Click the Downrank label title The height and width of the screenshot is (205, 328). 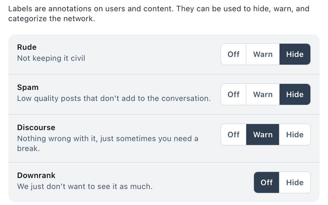coord(36,175)
